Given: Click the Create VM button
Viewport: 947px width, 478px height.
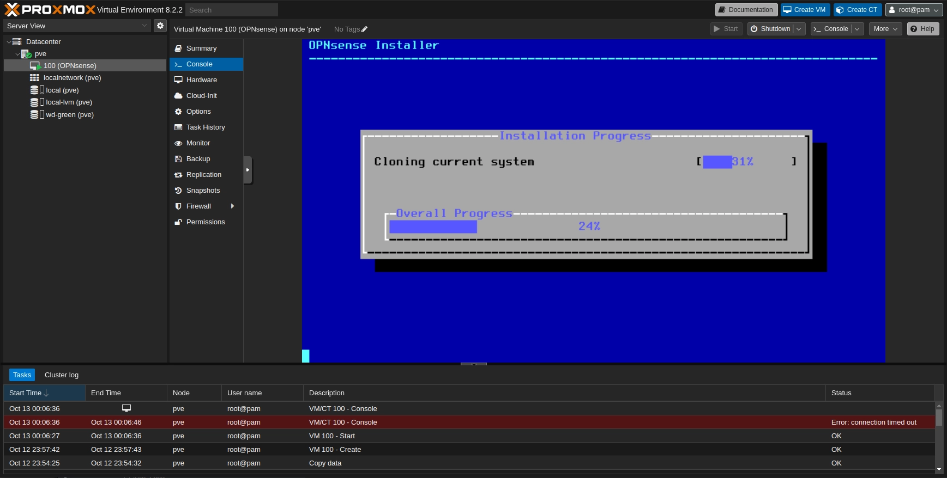Looking at the screenshot, I should 805,10.
